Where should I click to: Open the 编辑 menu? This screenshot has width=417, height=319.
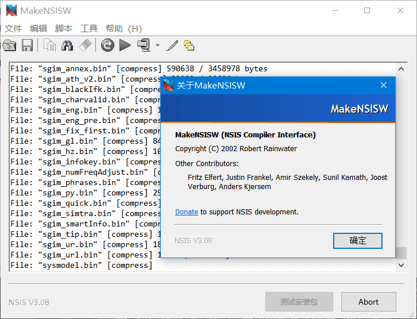click(38, 28)
